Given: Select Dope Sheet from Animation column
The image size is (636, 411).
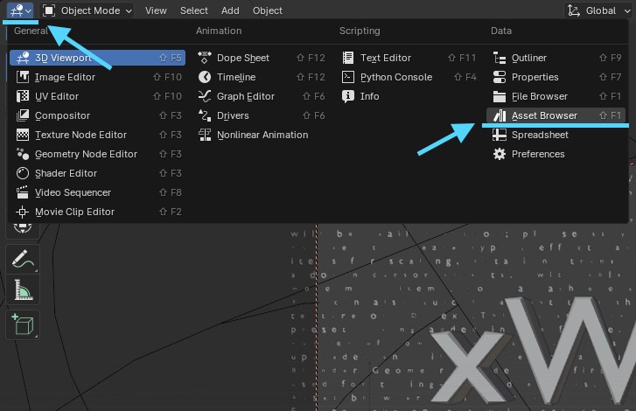Looking at the screenshot, I should tap(242, 58).
